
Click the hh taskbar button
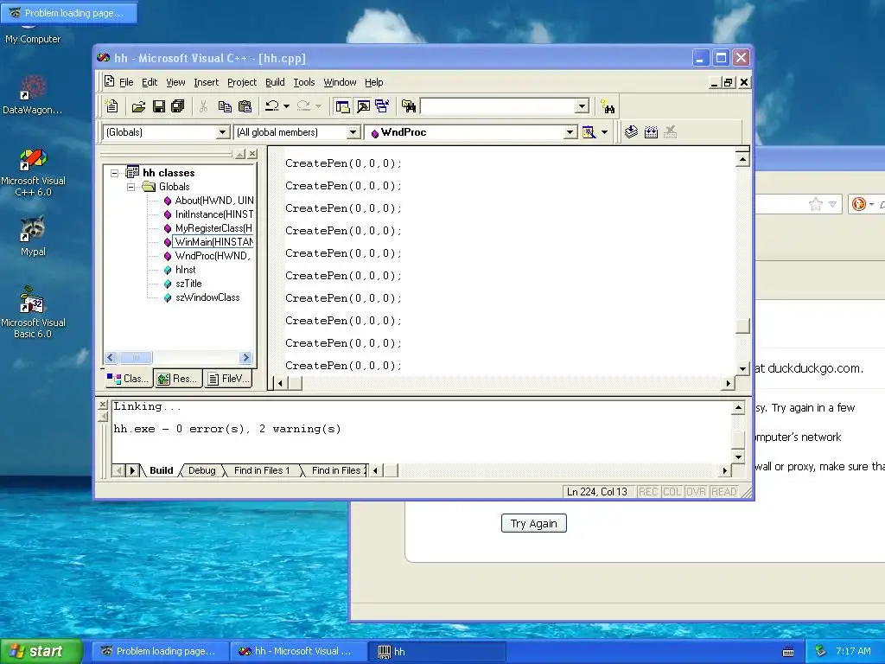click(436, 652)
